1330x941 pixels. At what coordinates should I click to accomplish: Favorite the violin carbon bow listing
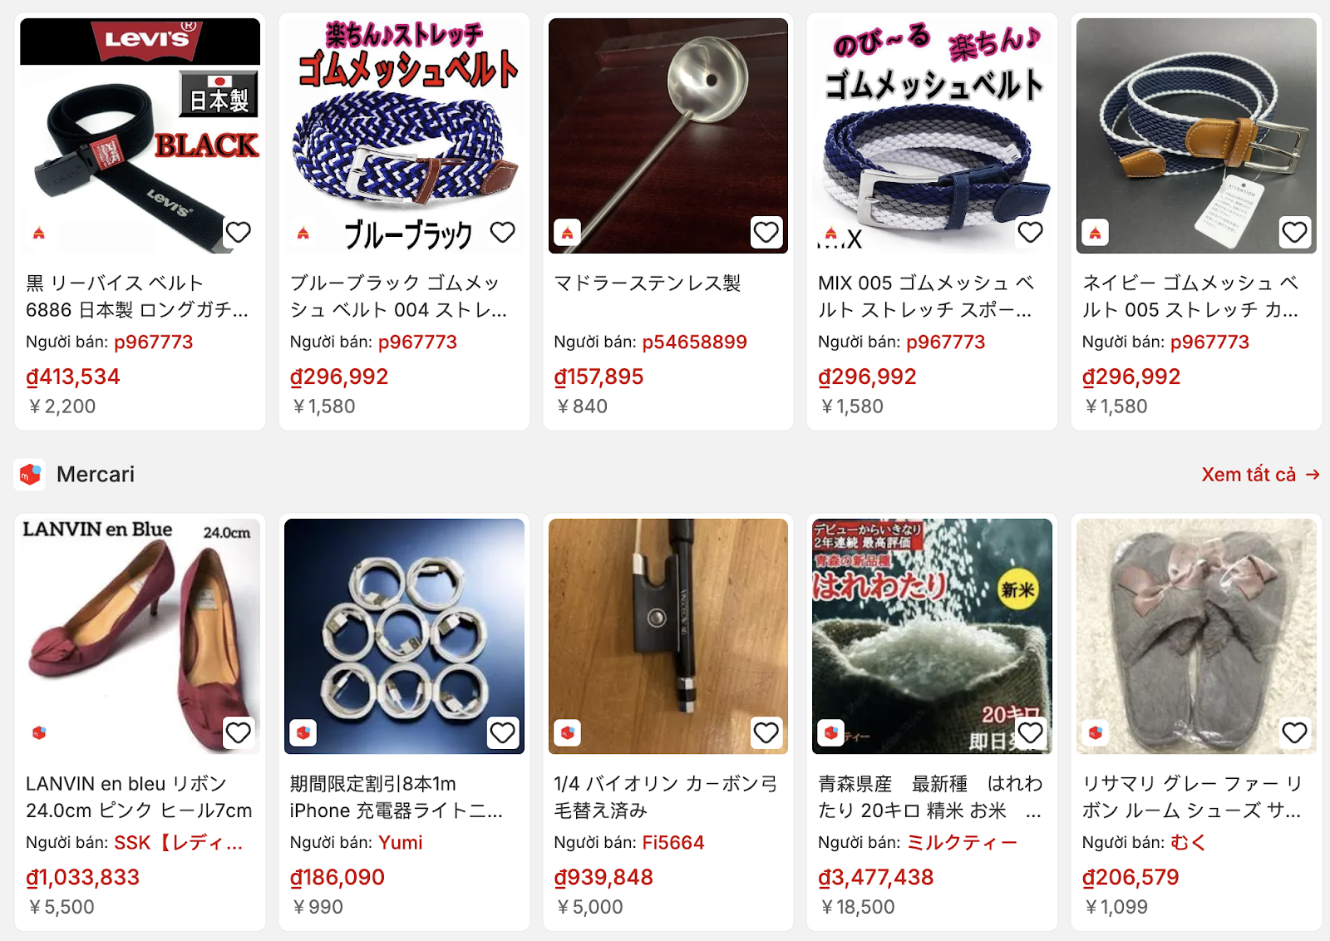point(766,733)
